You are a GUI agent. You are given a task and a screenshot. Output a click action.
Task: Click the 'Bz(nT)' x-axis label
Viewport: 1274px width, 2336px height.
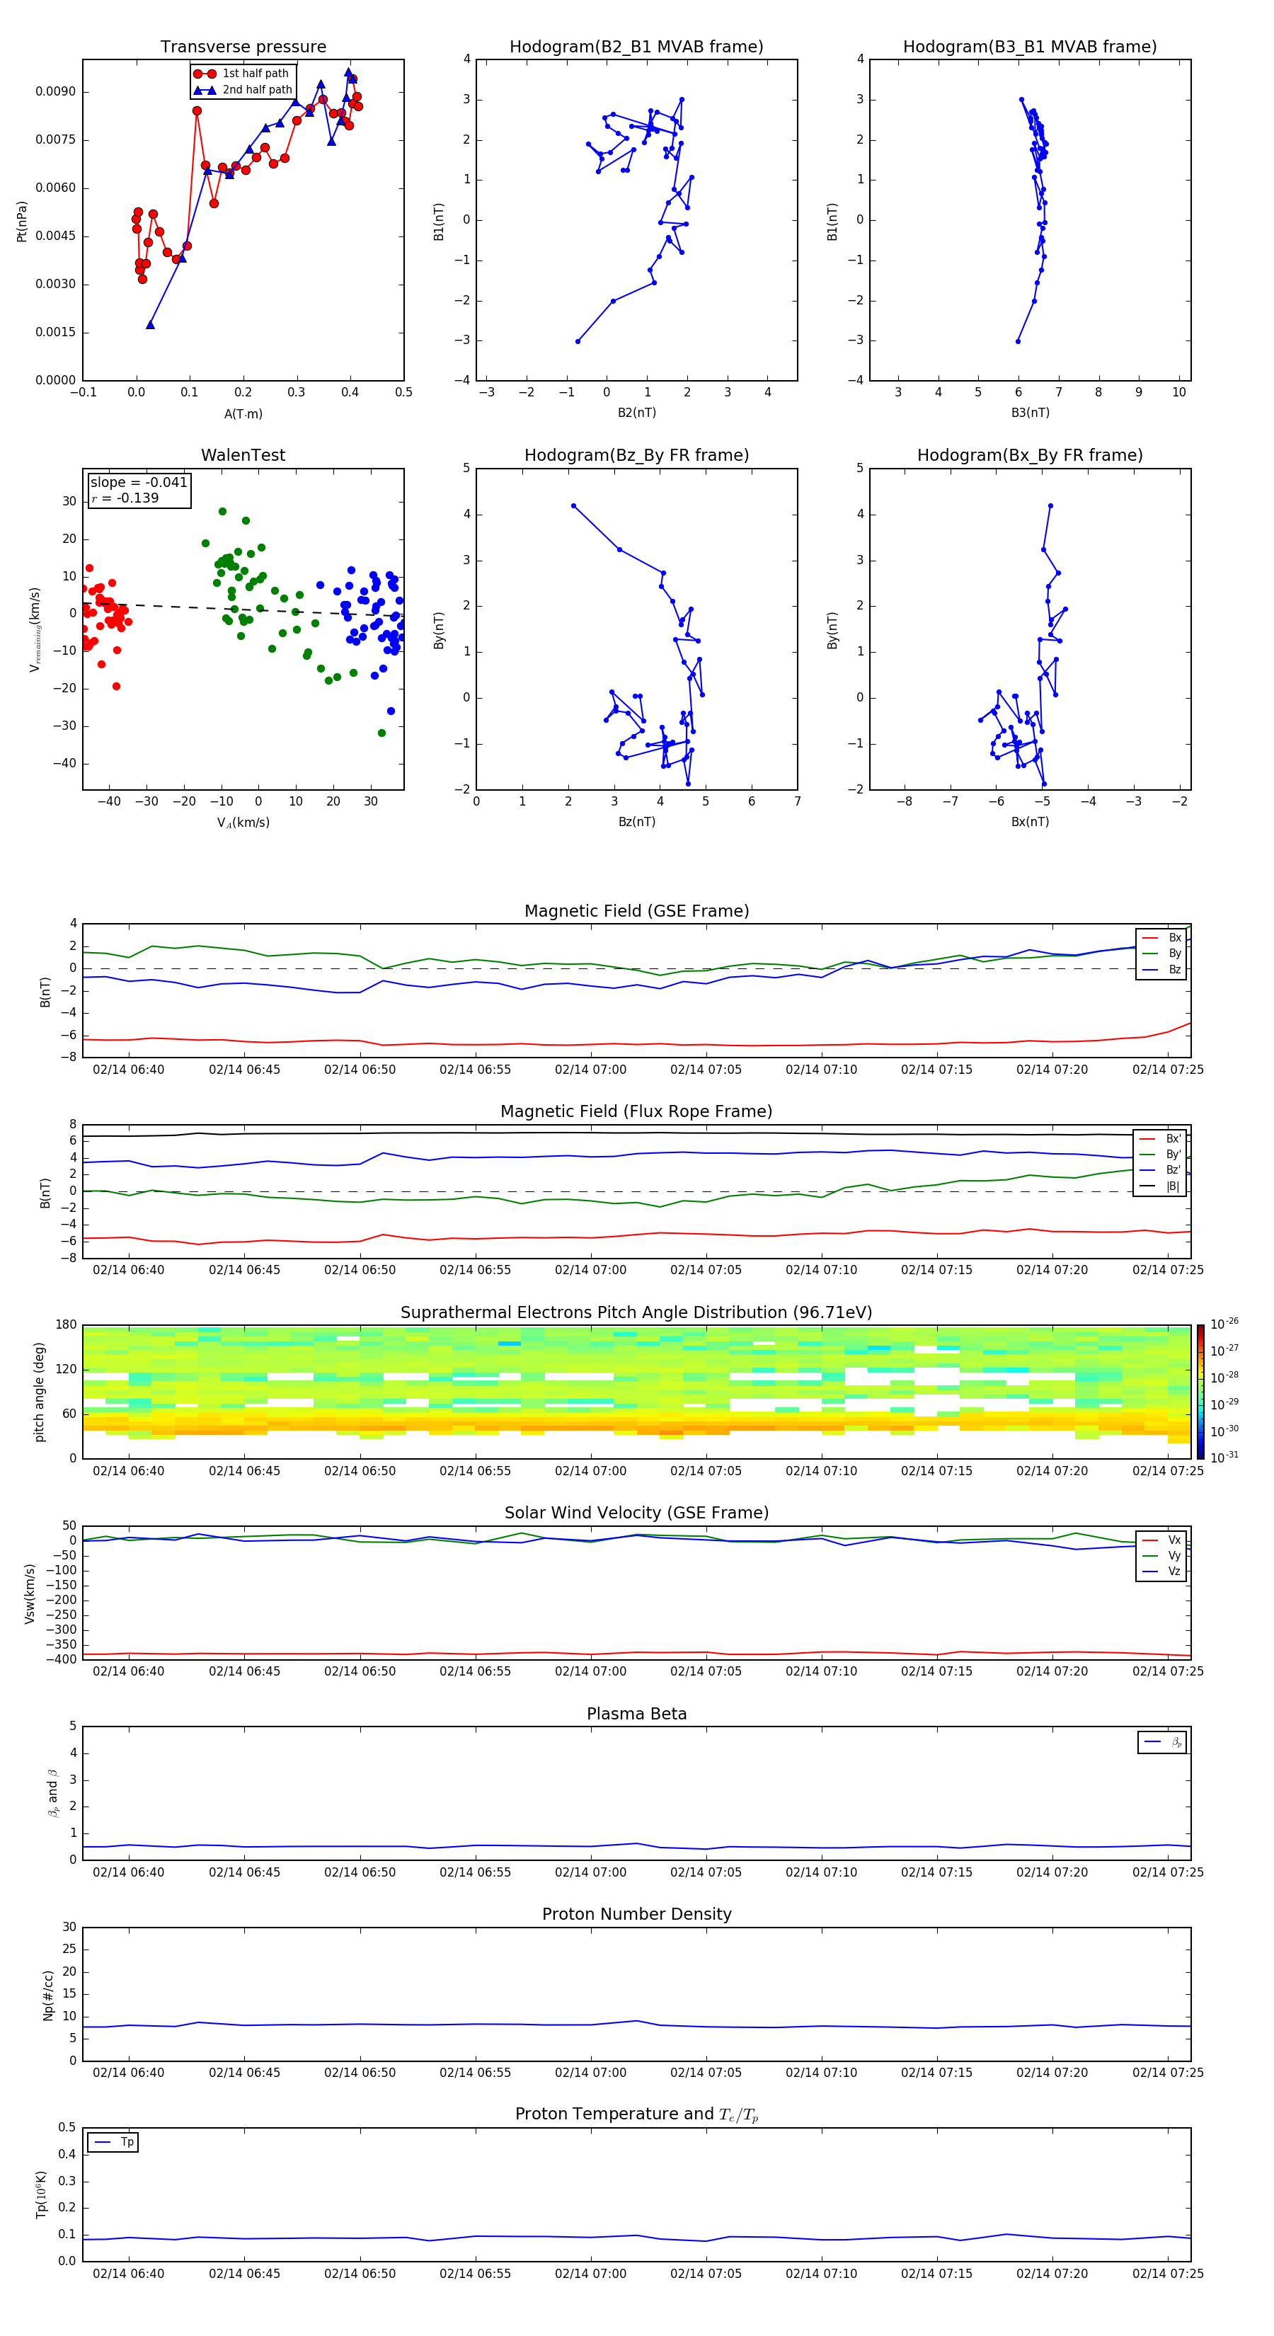pos(636,822)
